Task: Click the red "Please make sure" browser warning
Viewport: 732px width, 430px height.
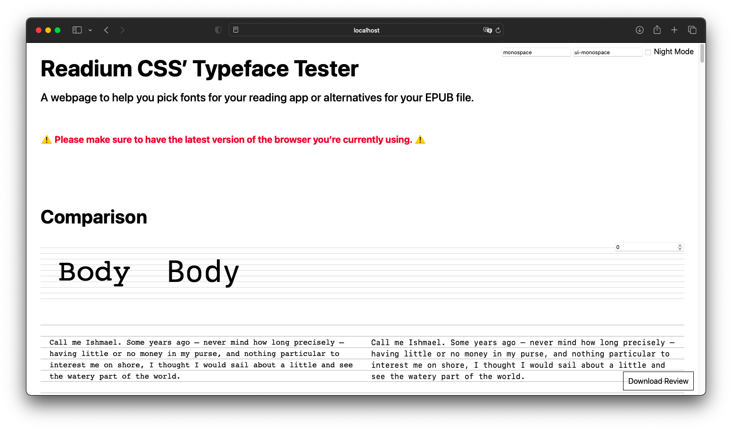Action: click(x=233, y=140)
